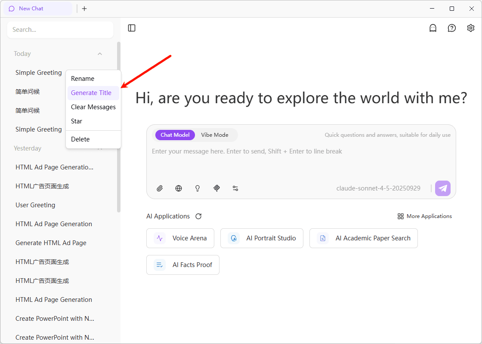Viewport: 482px width, 344px height.
Task: Open More Applications
Action: [x=424, y=216]
